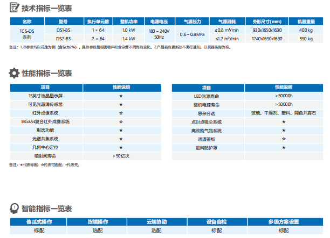Click the 云端协助 header cell
This screenshot has width=330, height=238.
[156, 221]
